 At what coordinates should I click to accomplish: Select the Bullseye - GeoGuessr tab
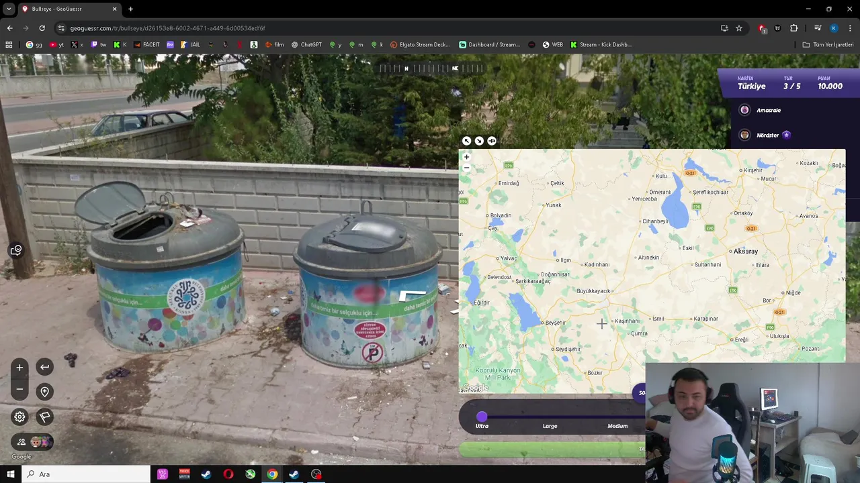coord(69,9)
